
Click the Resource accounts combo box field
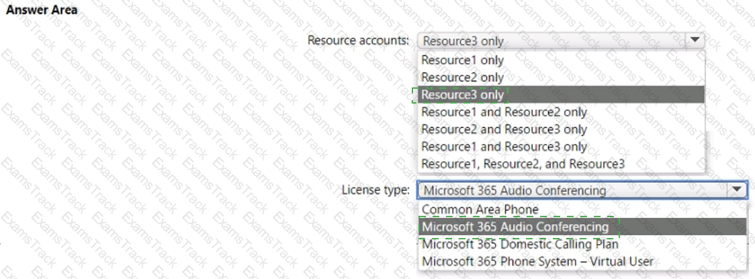click(x=561, y=40)
